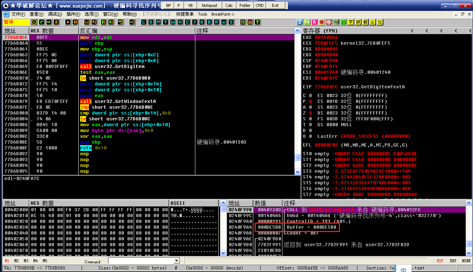Click the CMD quick-launch button
Image resolution: width=473 pixels, height=272 pixels.
[x=259, y=5]
